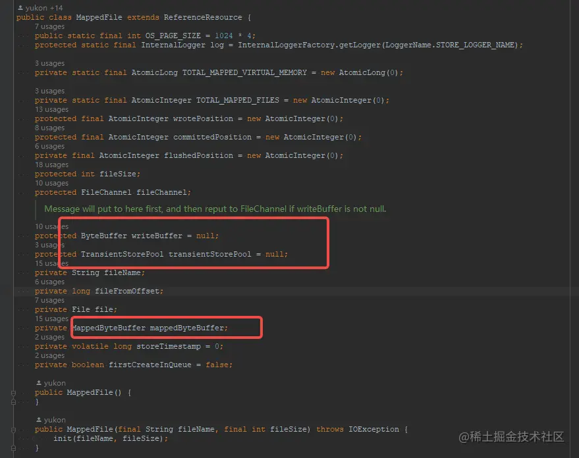The image size is (579, 458).
Task: Open the '3 usages' hint above TOTAL_MAPPED_FILES
Action: 49,91
